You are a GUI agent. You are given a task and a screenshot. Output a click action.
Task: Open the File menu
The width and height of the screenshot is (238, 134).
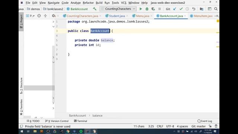point(28,3)
